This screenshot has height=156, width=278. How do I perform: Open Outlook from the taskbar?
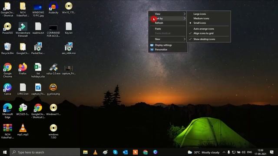coord(126,152)
